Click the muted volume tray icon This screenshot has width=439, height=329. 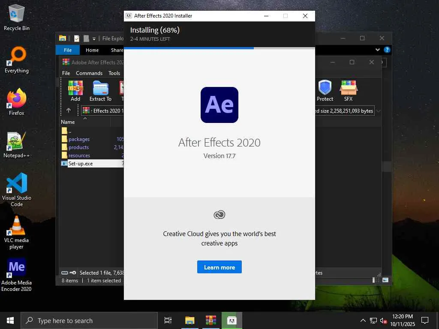pyautogui.click(x=383, y=320)
